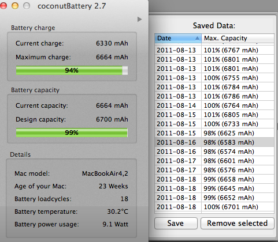Click the 94% battery charge bar
Screen dimensions: 278x242
72,70
